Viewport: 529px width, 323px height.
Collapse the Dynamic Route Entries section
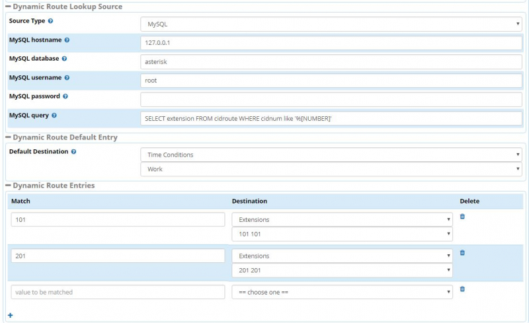pyautogui.click(x=8, y=186)
